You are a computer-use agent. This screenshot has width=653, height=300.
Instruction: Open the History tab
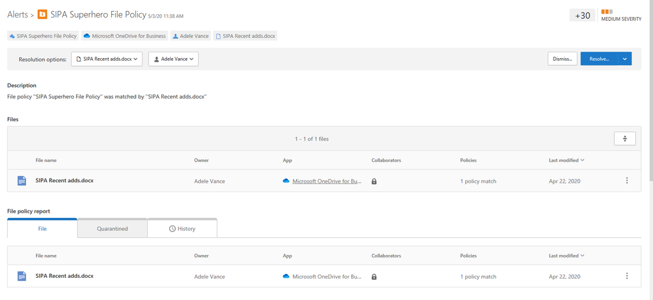(x=182, y=228)
